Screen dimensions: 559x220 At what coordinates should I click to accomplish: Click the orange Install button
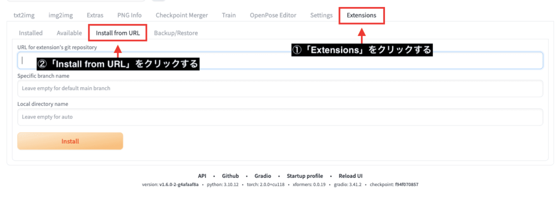tap(70, 141)
